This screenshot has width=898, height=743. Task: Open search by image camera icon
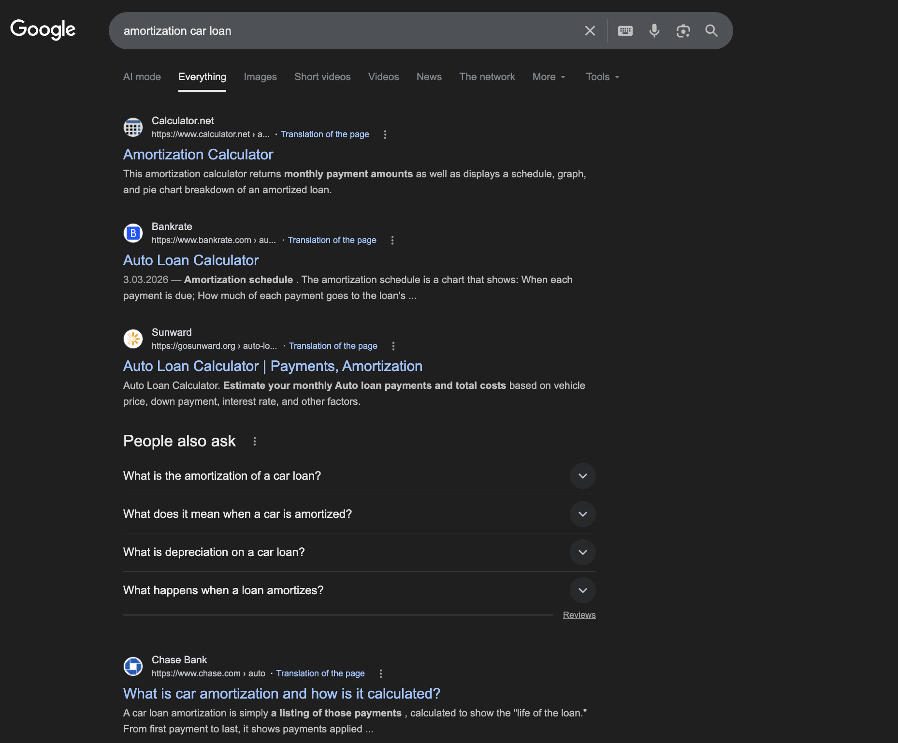click(x=683, y=31)
